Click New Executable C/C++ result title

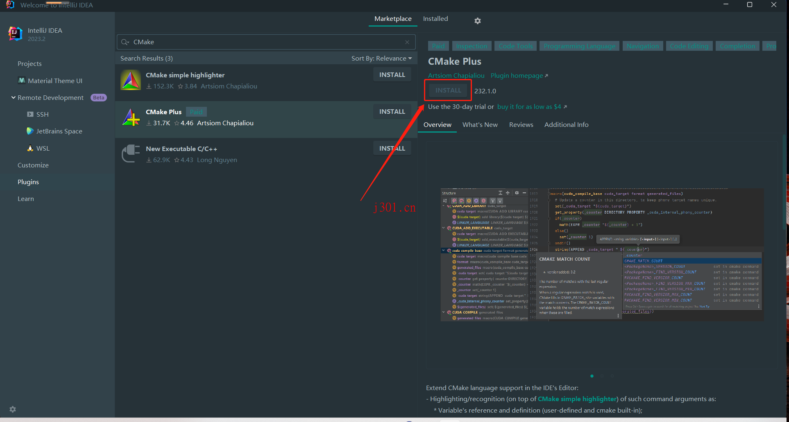pyautogui.click(x=181, y=149)
